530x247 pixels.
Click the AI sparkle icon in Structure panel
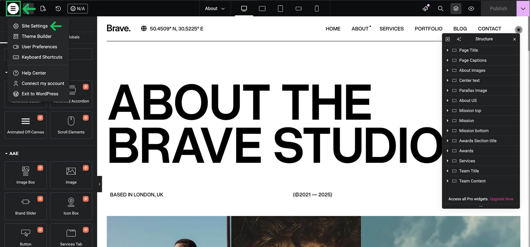pos(459,39)
